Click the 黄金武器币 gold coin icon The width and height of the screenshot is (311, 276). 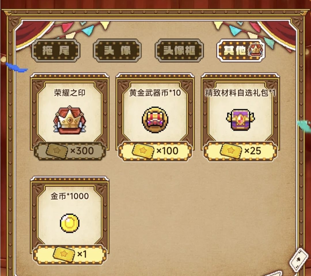point(155,120)
